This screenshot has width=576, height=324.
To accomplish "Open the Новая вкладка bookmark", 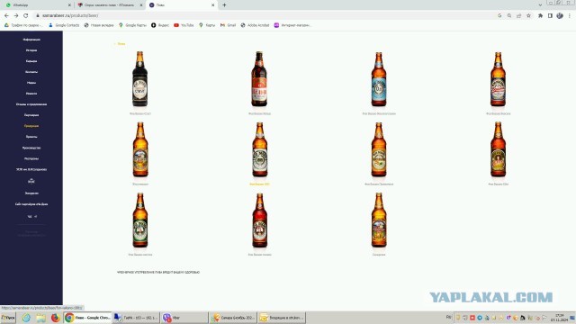I will (x=99, y=25).
